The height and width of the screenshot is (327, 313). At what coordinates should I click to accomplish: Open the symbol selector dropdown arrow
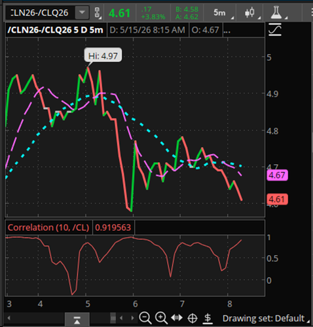[x=82, y=12]
